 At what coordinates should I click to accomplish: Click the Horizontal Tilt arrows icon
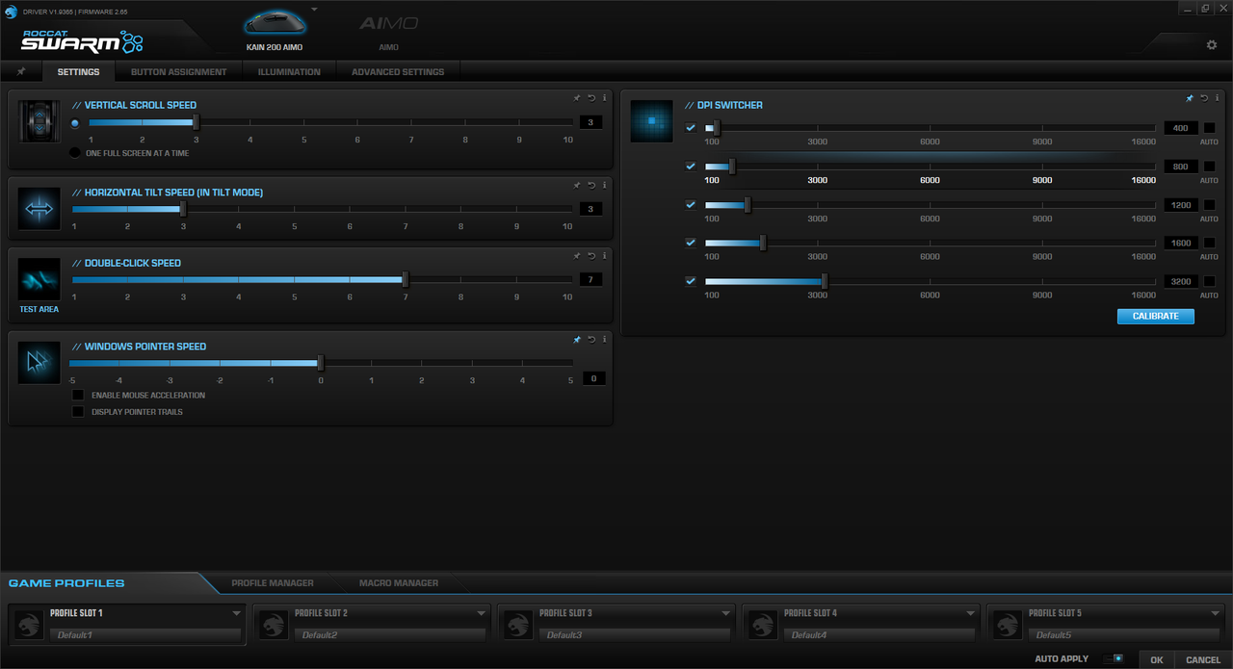point(39,208)
